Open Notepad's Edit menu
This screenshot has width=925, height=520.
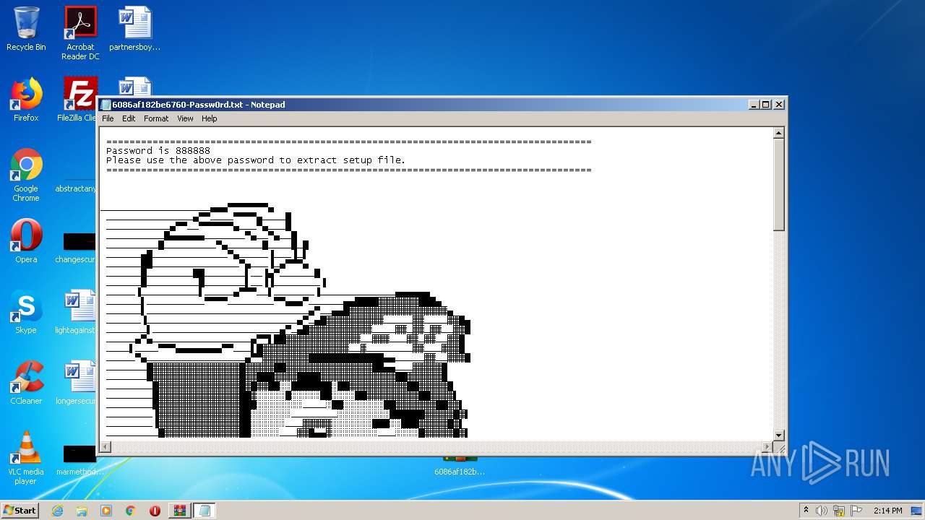(129, 118)
